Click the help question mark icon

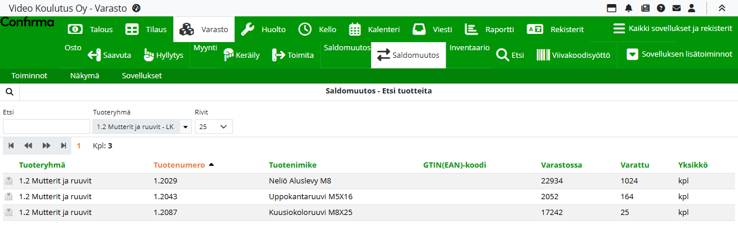click(x=661, y=8)
